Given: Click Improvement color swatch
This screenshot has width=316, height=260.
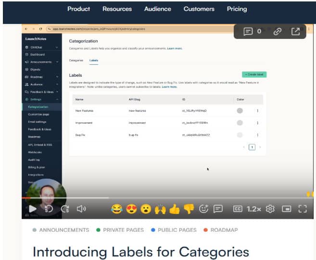Looking at the screenshot, I should pos(240,123).
